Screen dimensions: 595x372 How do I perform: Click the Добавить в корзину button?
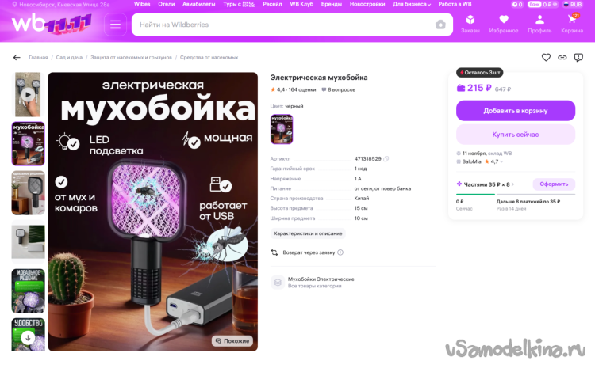(x=516, y=111)
